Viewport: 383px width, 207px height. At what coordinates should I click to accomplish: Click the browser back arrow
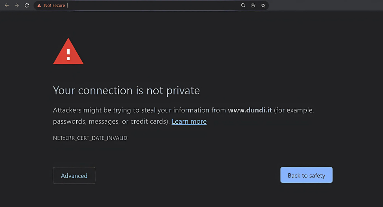point(7,6)
